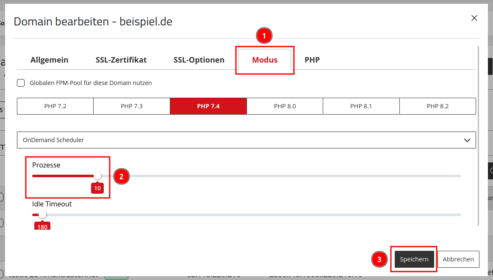Click the chevron arrow of scheduler dropdown
493x280 pixels.
467,140
